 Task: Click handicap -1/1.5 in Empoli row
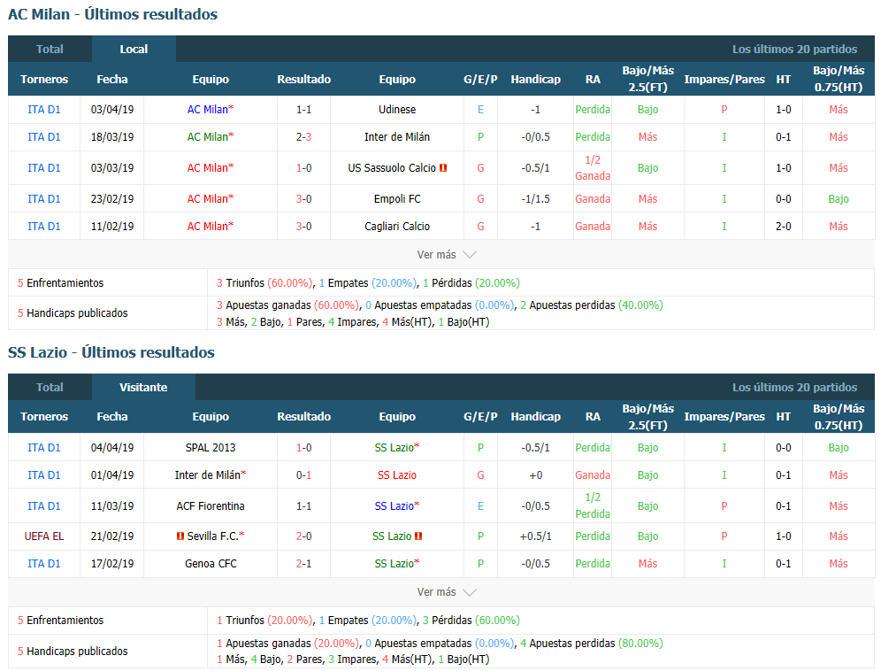point(535,198)
